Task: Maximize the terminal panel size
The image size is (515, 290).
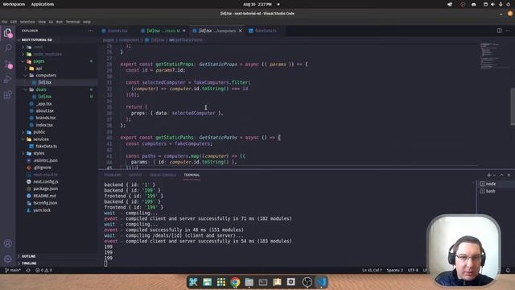Action: point(501,175)
